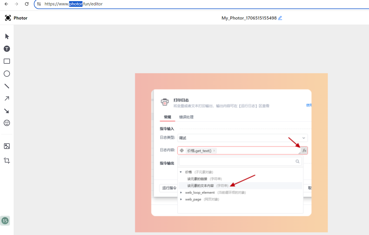Choose the ellipse shape tool
Screen dimensions: 369x235
(x=7, y=74)
